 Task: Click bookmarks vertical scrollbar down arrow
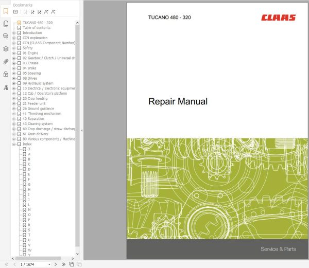coord(77,254)
